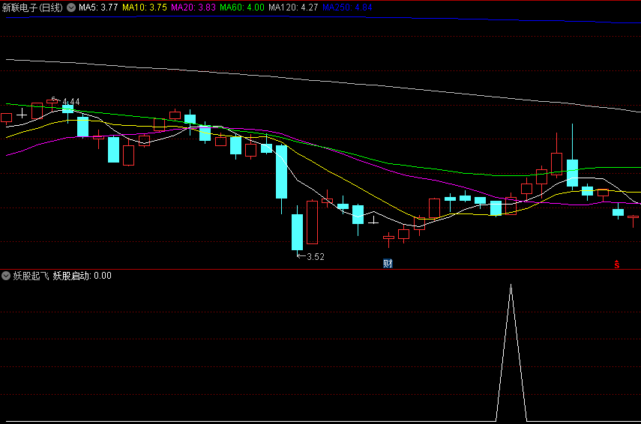Viewport: 641px width, 424px height.
Task: Expand the dropdown beside 新联电子(日线)
Action: (x=71, y=7)
